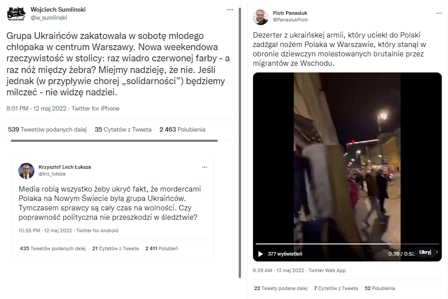The height and width of the screenshot is (299, 448).
Task: Open the Twitter Web App source link
Action: 327,270
